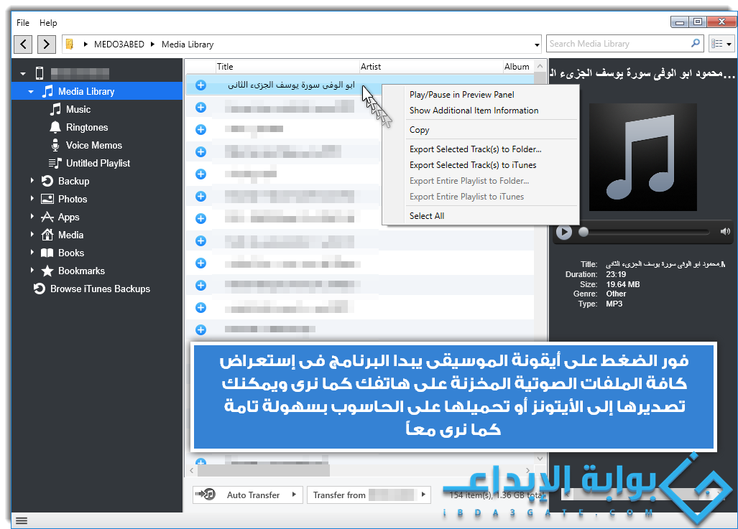Screen dimensions: 738x529
Task: Click the Voice Memos microphone icon
Action: click(55, 145)
